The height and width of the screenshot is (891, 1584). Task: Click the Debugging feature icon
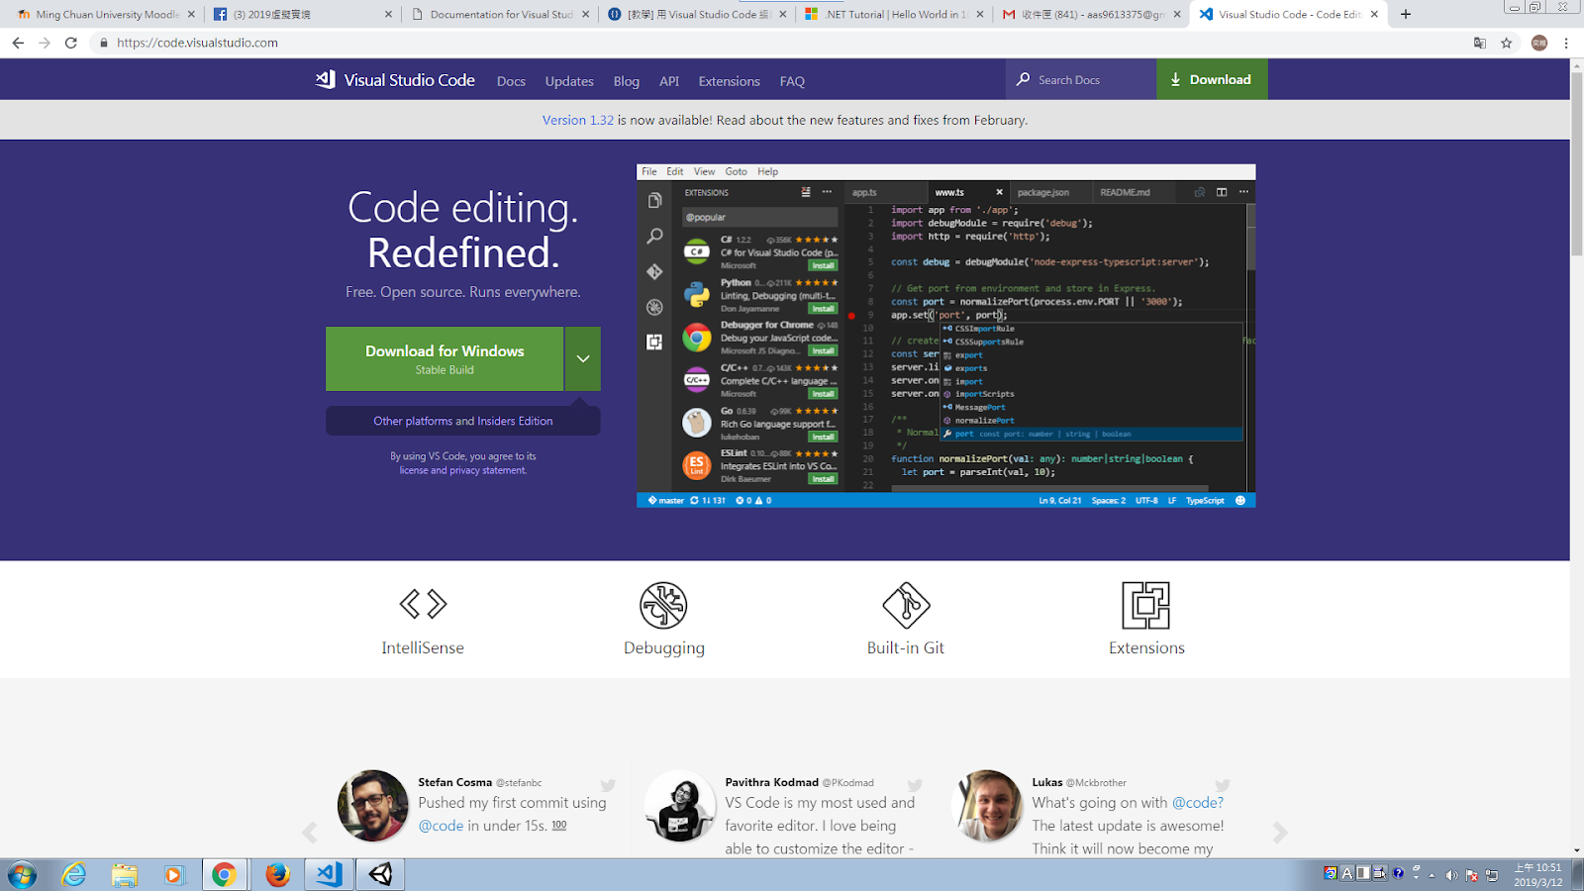click(x=663, y=605)
